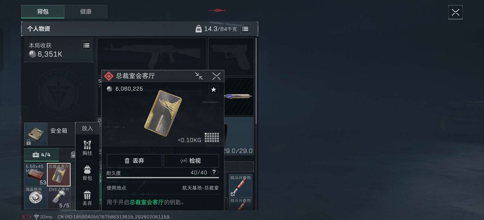This screenshot has width=484, height=220.
Task: Click the 丢弃 discard button
Action: click(x=134, y=161)
